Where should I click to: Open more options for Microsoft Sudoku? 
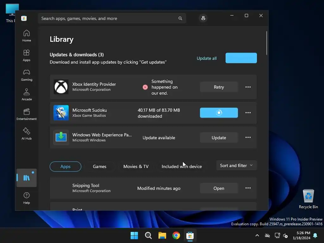248,113
